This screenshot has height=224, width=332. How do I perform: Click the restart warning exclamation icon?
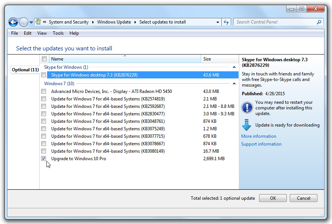[x=247, y=108]
